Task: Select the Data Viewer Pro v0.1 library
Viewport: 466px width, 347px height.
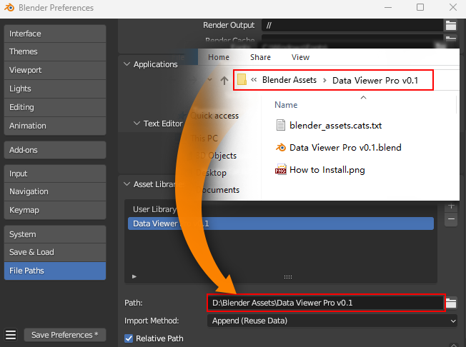Action: 281,223
